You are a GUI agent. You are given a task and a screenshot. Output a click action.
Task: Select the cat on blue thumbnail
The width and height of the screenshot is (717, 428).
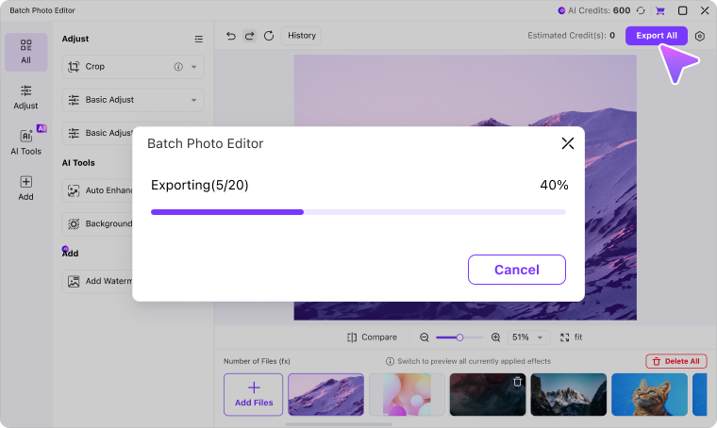[649, 395]
